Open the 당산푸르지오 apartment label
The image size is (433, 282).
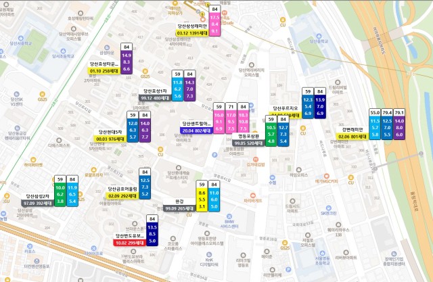pyautogui.click(x=285, y=108)
